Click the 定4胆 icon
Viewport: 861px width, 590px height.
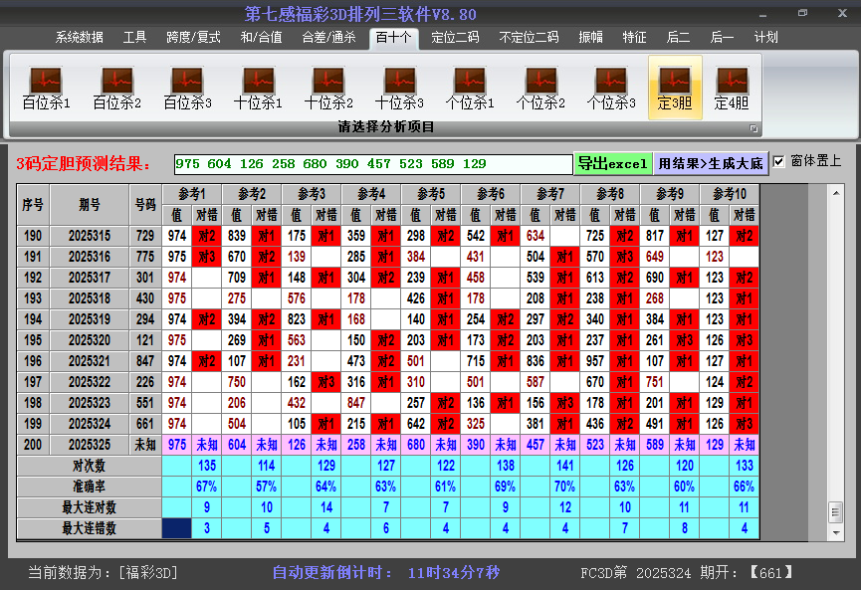[732, 88]
